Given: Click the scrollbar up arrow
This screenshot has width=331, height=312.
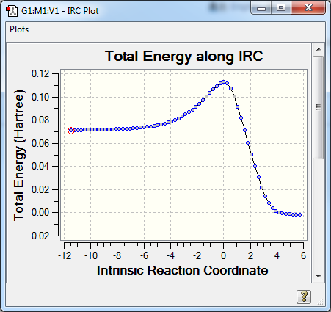Looking at the screenshot, I should point(319,49).
